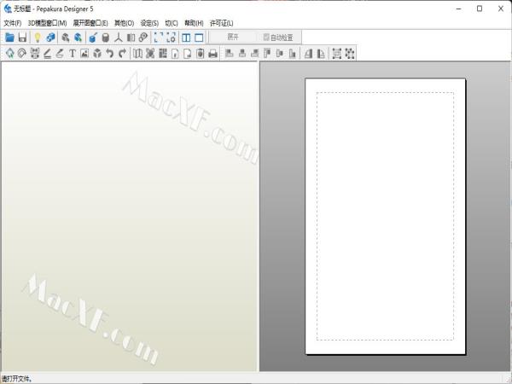
Task: Click the chain link icon
Action: [143, 38]
